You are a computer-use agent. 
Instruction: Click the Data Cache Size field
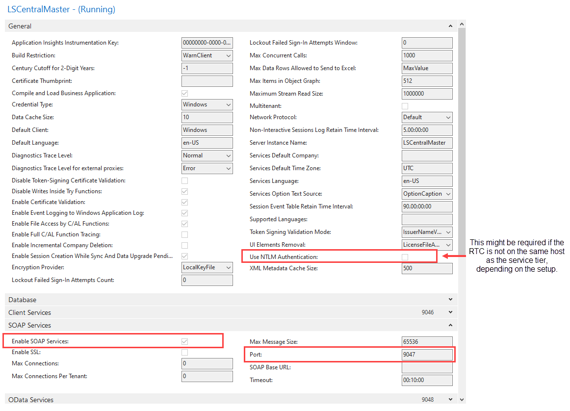pyautogui.click(x=207, y=117)
